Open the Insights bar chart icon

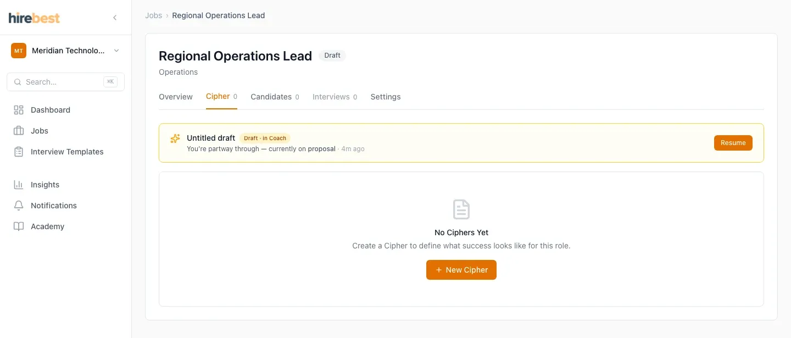pos(19,185)
